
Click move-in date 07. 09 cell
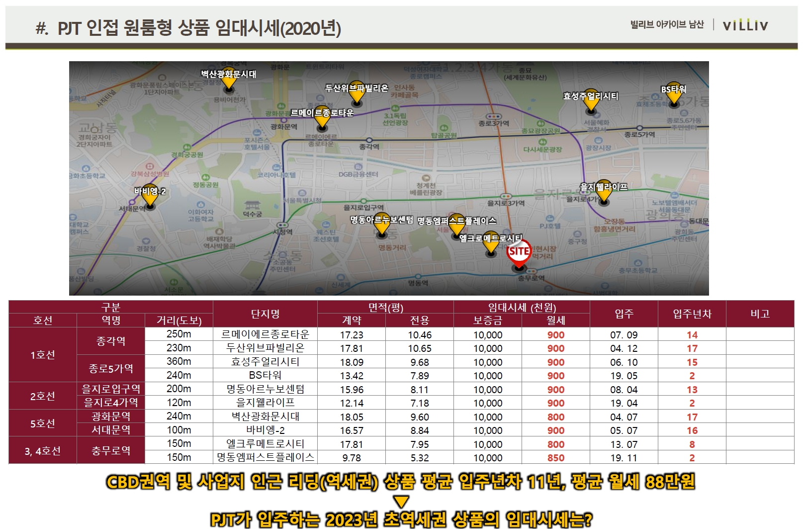pos(624,335)
